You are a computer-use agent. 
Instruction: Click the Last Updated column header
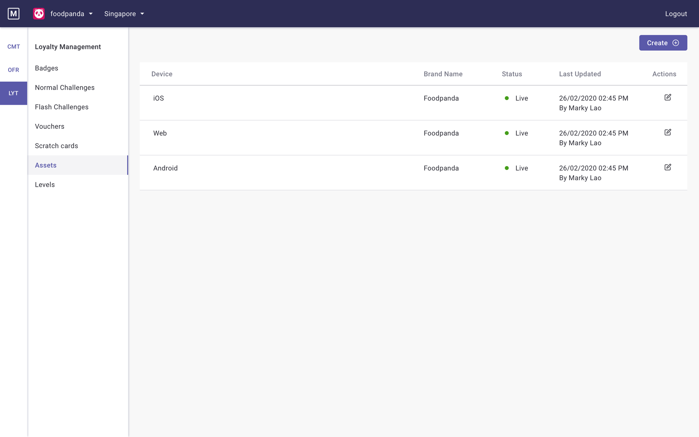coord(580,74)
